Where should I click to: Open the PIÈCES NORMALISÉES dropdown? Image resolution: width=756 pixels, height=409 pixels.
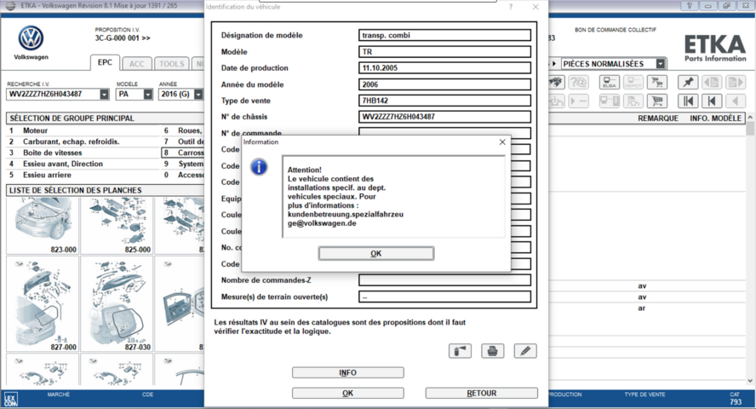[x=661, y=64]
